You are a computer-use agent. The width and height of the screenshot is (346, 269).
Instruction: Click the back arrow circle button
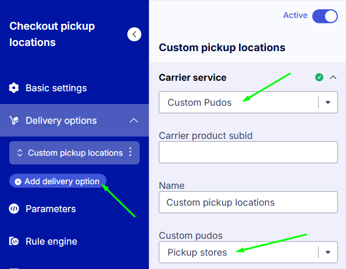(x=134, y=34)
